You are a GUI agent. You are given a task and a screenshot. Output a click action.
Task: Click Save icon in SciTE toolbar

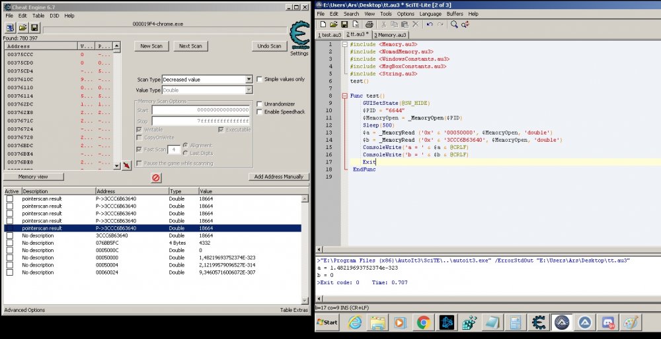[344, 24]
